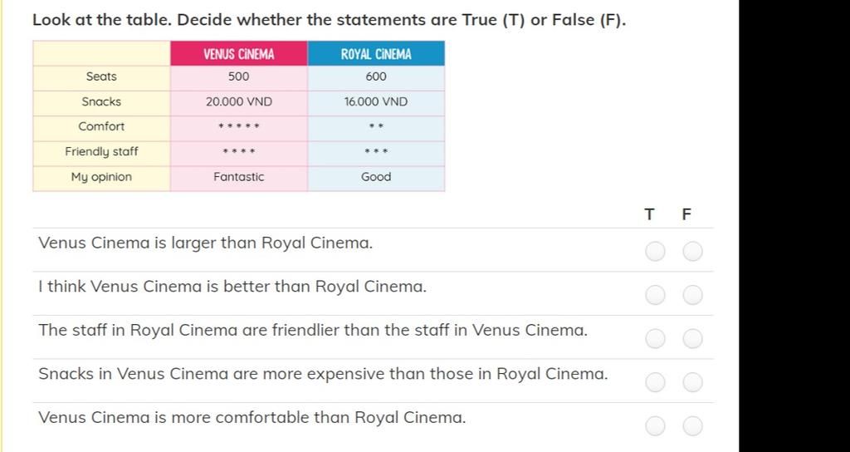Click the 'Fantastic' opinion cell

pyautogui.click(x=238, y=177)
